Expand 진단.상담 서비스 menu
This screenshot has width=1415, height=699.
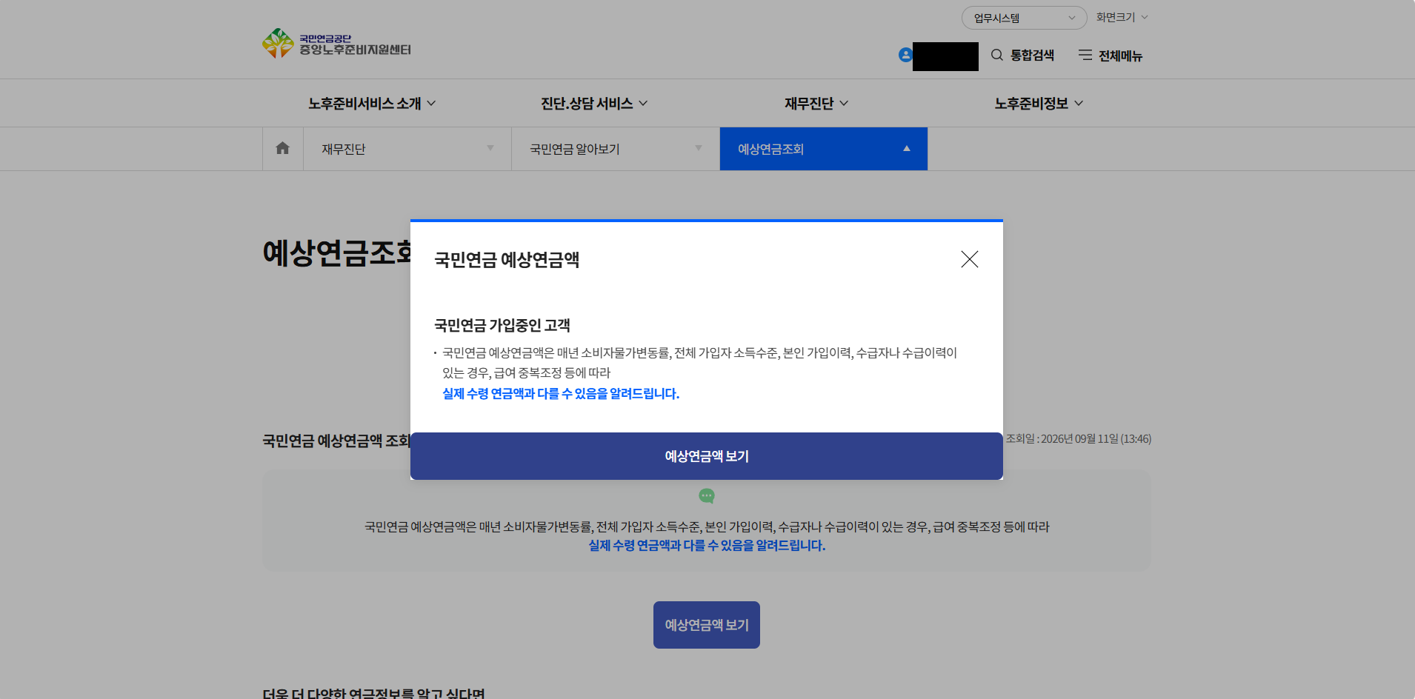click(594, 104)
